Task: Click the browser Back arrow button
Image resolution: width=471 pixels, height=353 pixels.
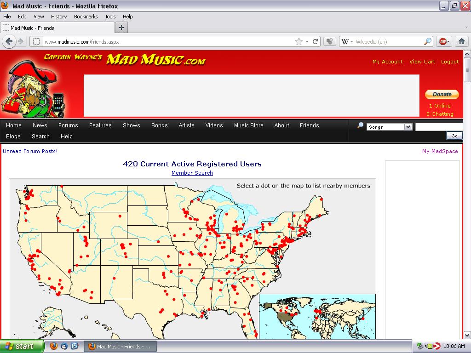Action: (9, 41)
